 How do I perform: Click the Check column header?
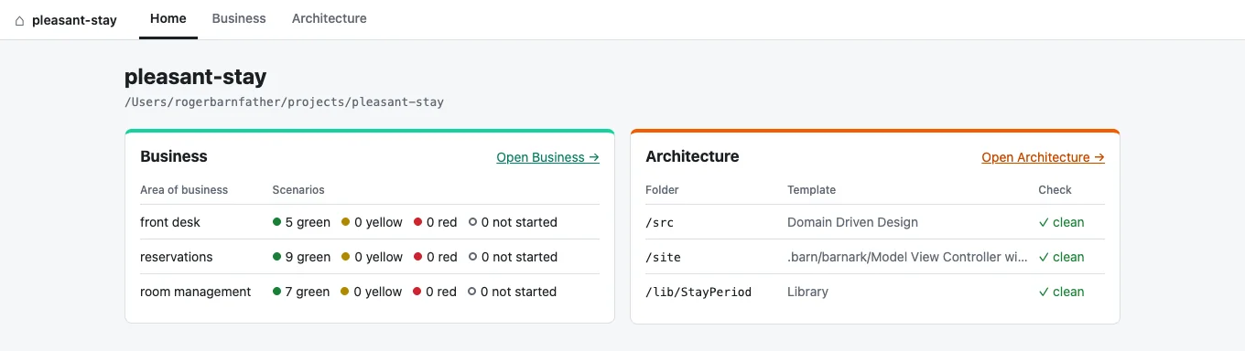(1055, 190)
